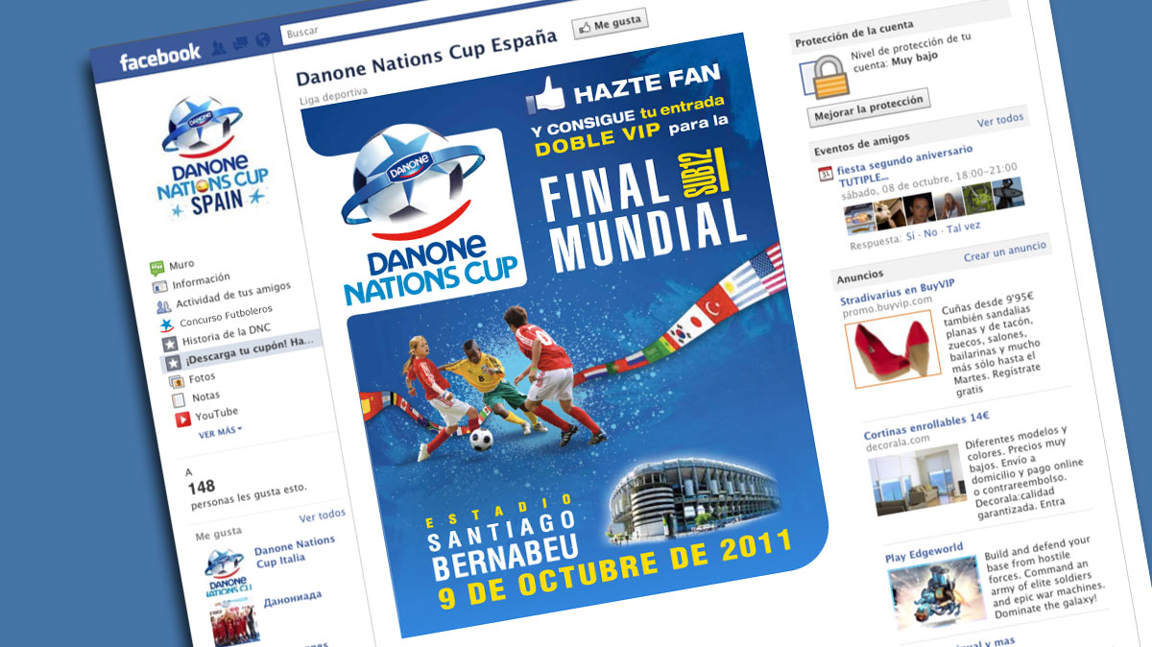Open Danone Nations Cup Italia page

coord(293,550)
